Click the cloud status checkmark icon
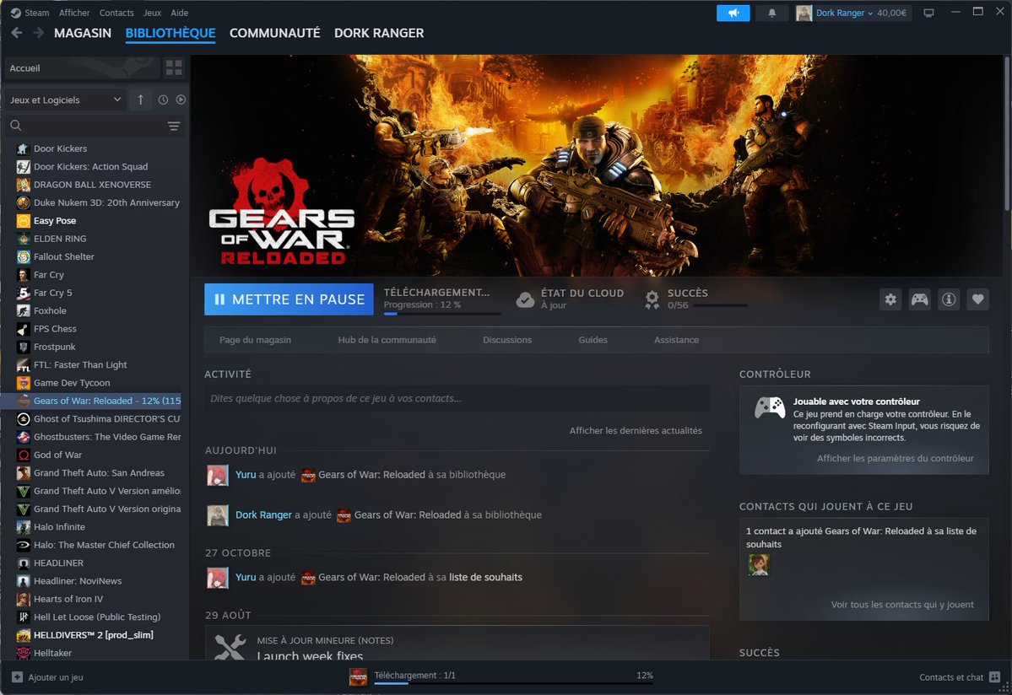The width and height of the screenshot is (1012, 695). click(525, 299)
